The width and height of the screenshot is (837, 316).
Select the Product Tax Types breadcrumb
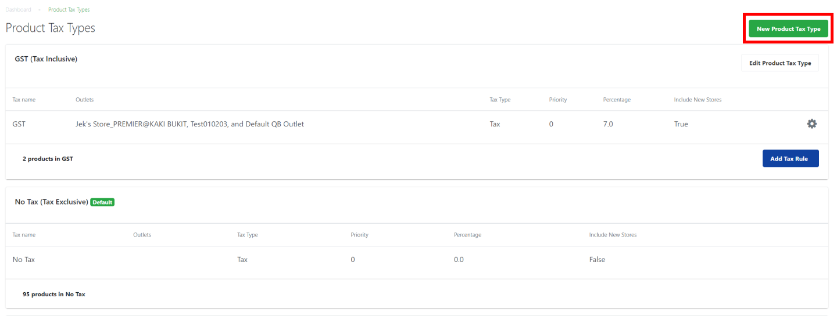[69, 10]
